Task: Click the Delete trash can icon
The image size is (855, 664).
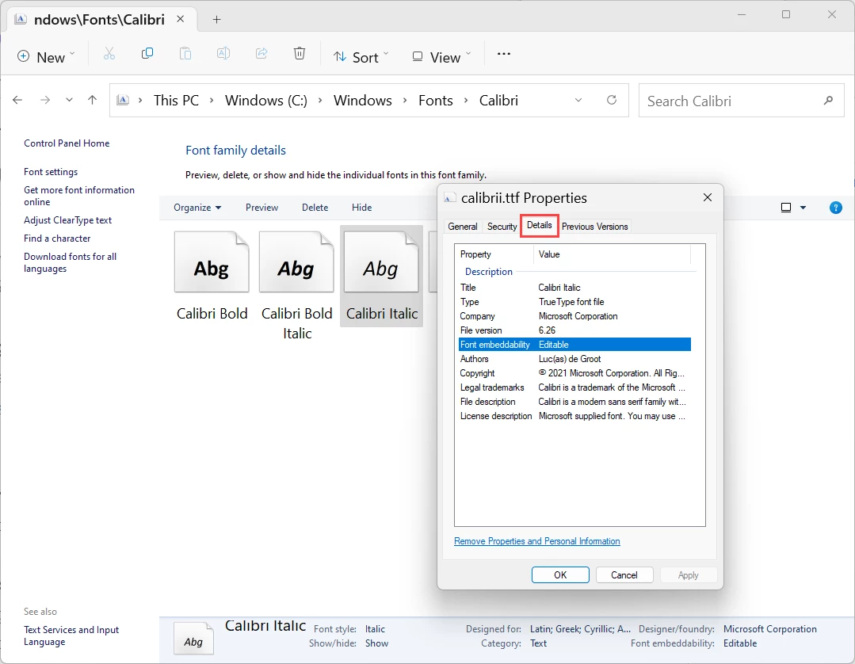Action: (x=300, y=53)
